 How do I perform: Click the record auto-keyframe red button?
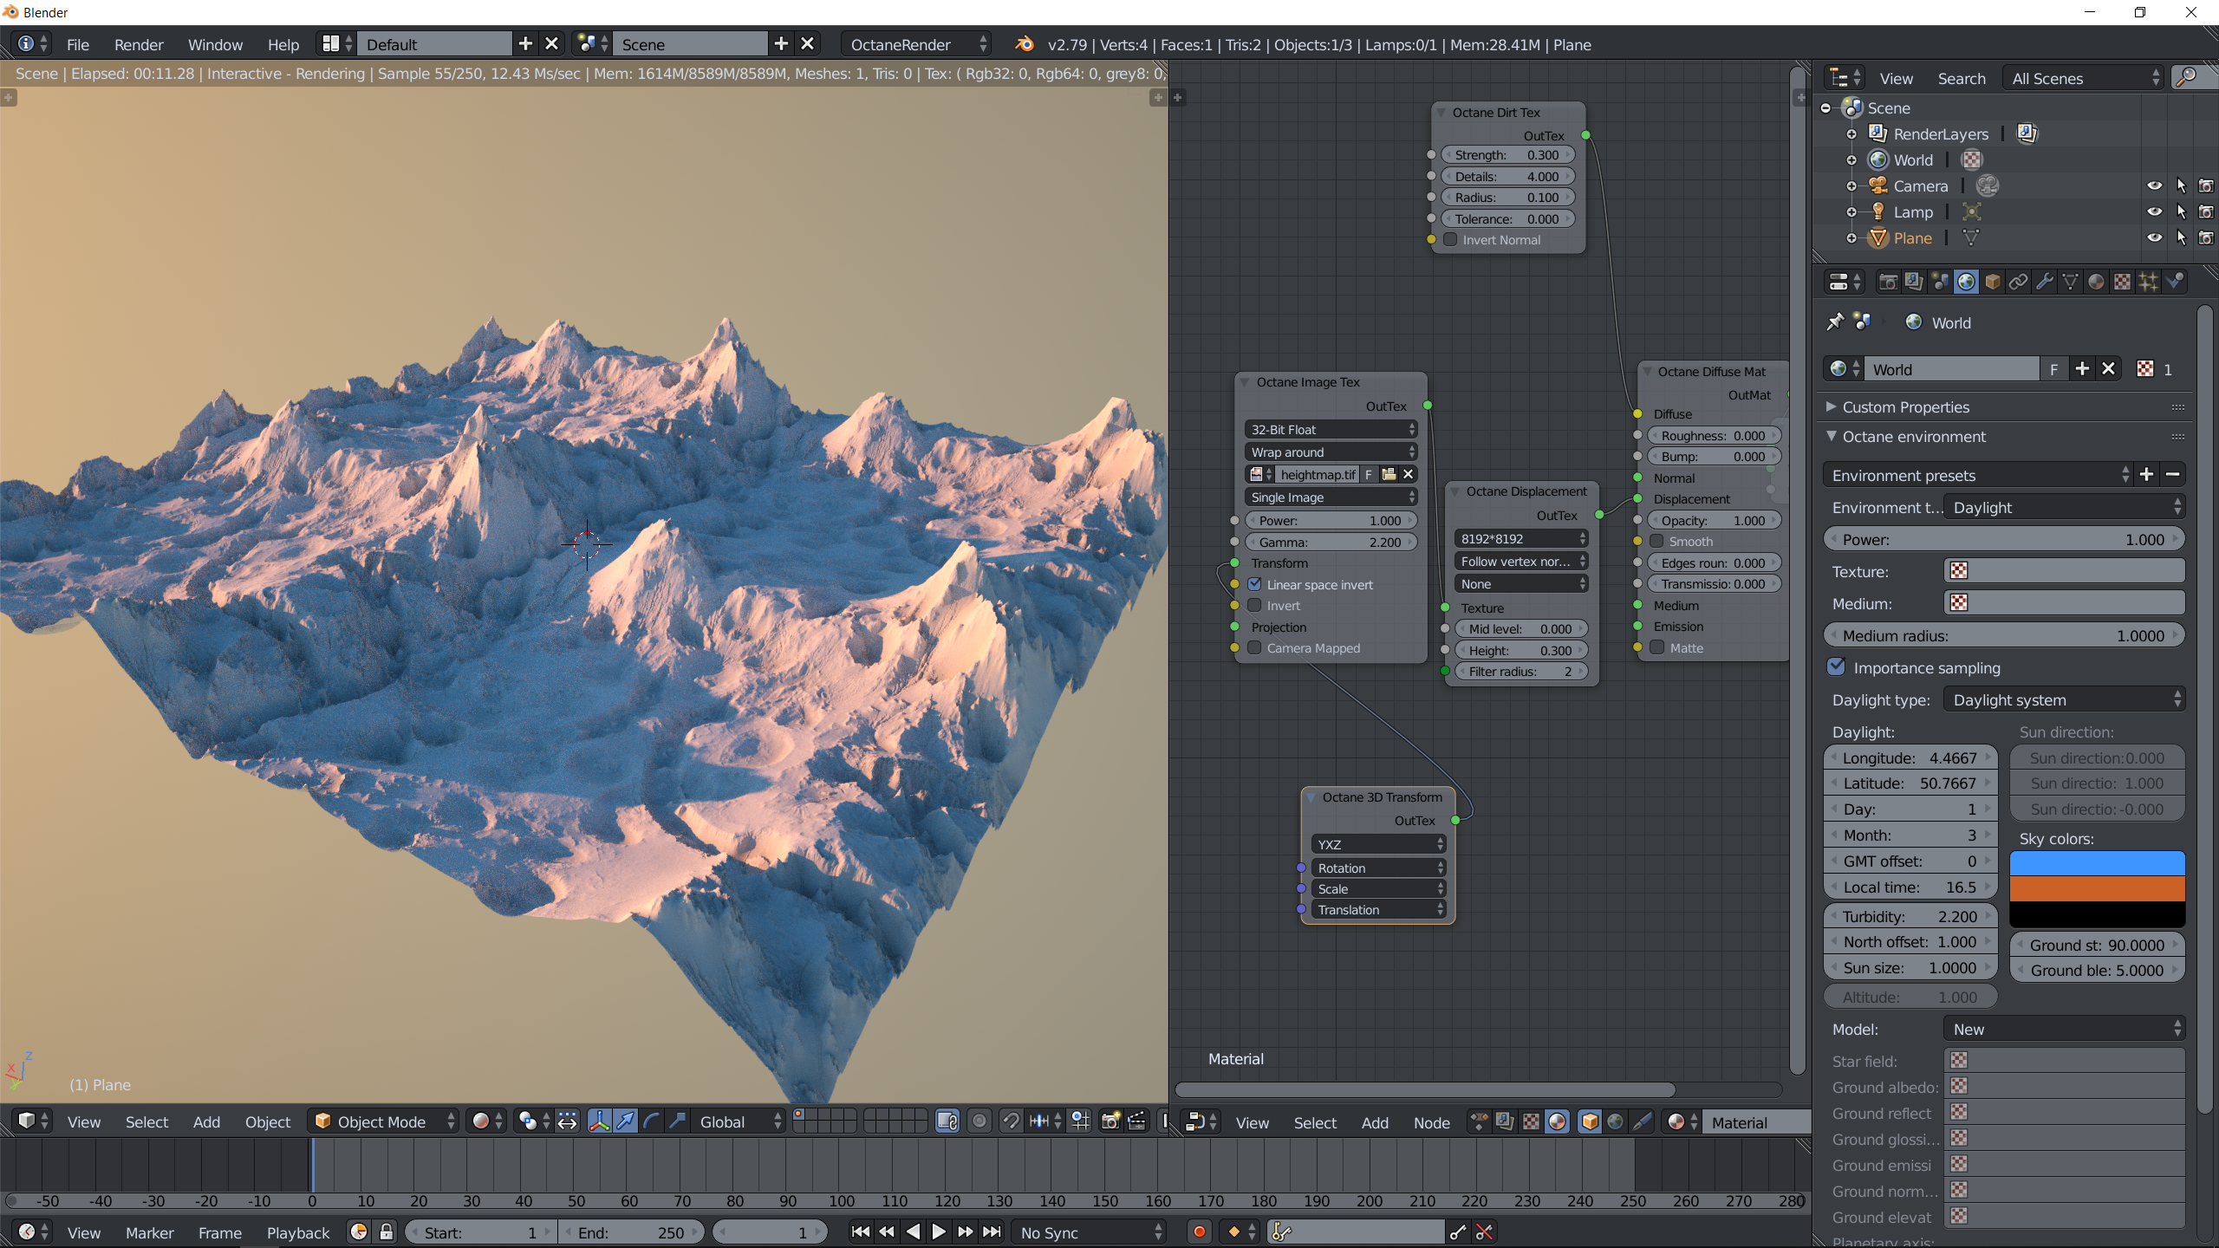click(x=1199, y=1232)
